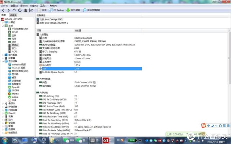Expand the 操作系统 tree node

pos(3,55)
